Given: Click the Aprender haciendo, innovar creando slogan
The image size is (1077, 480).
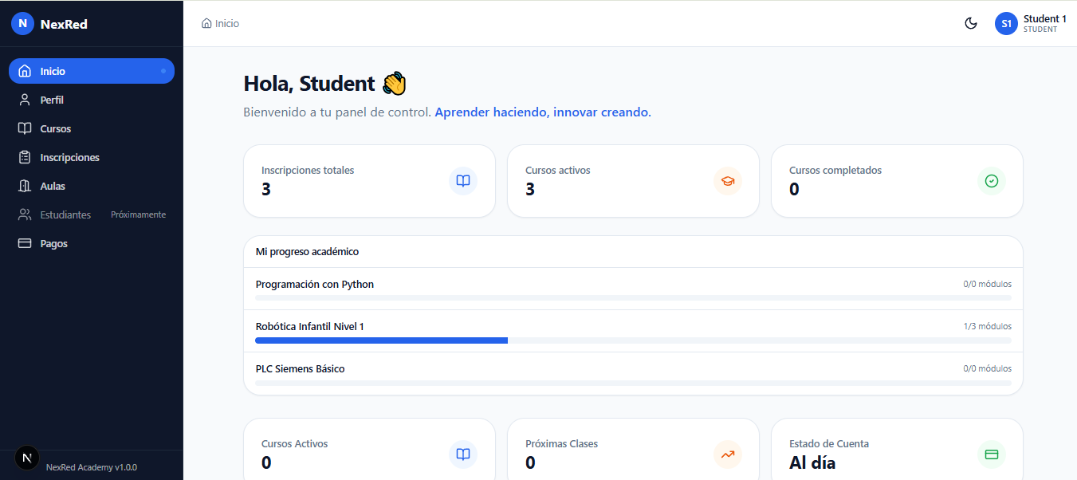Looking at the screenshot, I should 543,112.
